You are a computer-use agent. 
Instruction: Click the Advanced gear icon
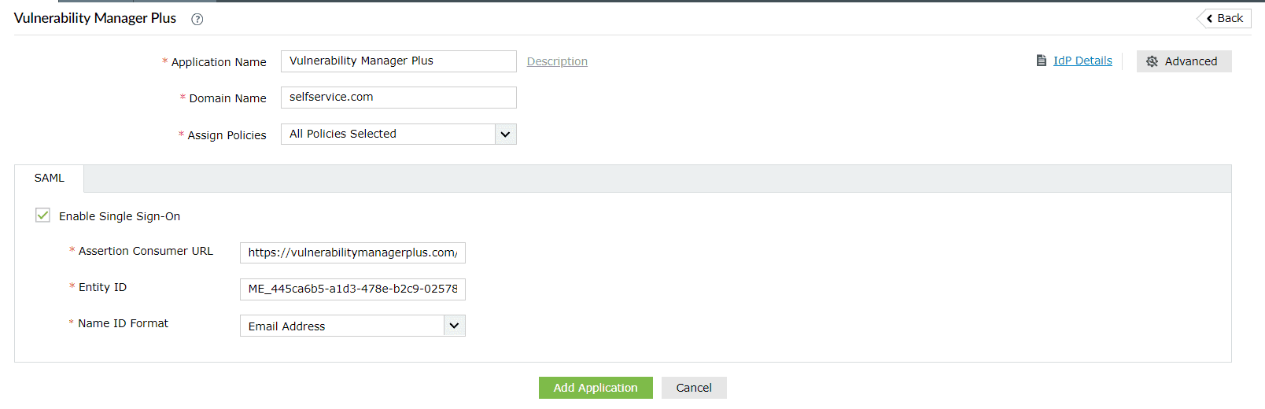click(x=1152, y=61)
